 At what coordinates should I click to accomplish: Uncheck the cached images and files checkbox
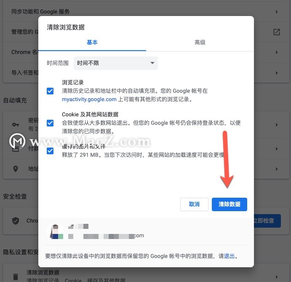point(50,150)
